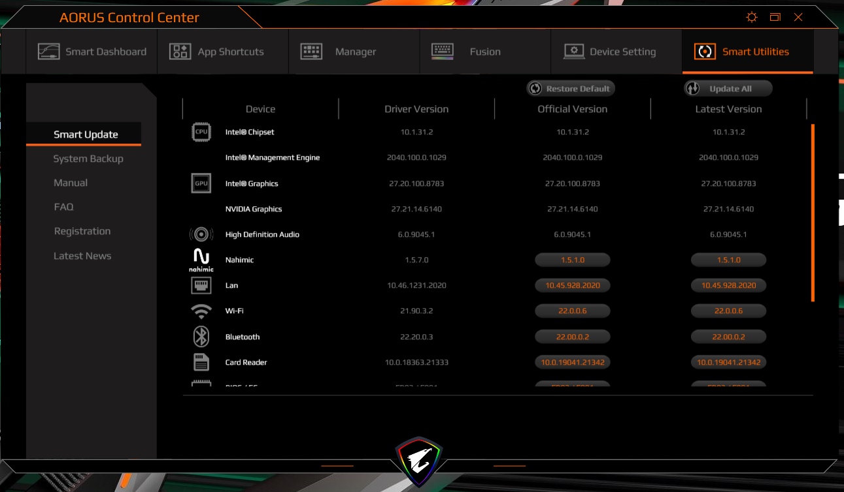Select the Intel® Graphics row label

pyautogui.click(x=252, y=183)
